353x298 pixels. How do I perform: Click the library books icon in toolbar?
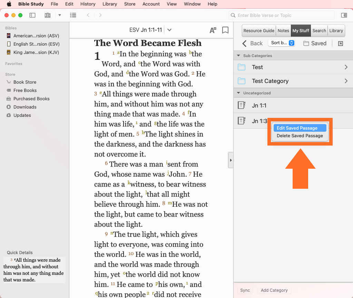[48, 15]
